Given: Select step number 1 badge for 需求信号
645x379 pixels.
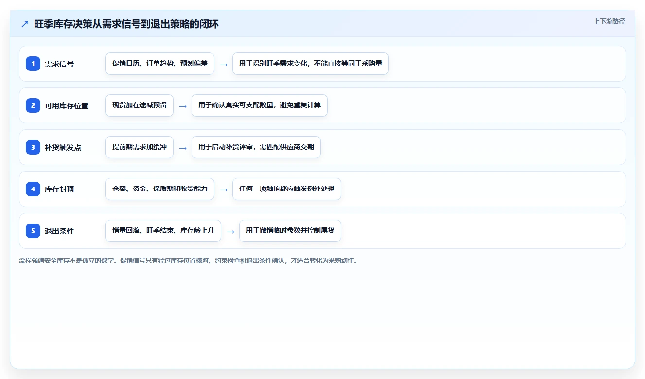Looking at the screenshot, I should pyautogui.click(x=33, y=64).
